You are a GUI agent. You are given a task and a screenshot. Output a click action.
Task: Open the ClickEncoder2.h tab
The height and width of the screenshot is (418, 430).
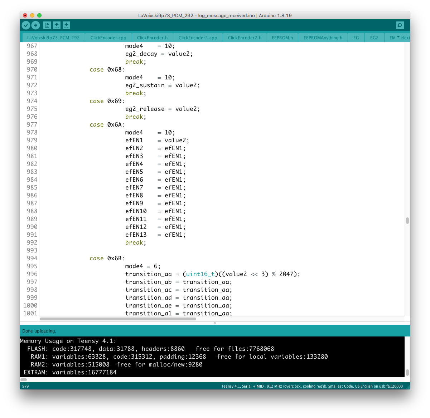[x=245, y=38]
